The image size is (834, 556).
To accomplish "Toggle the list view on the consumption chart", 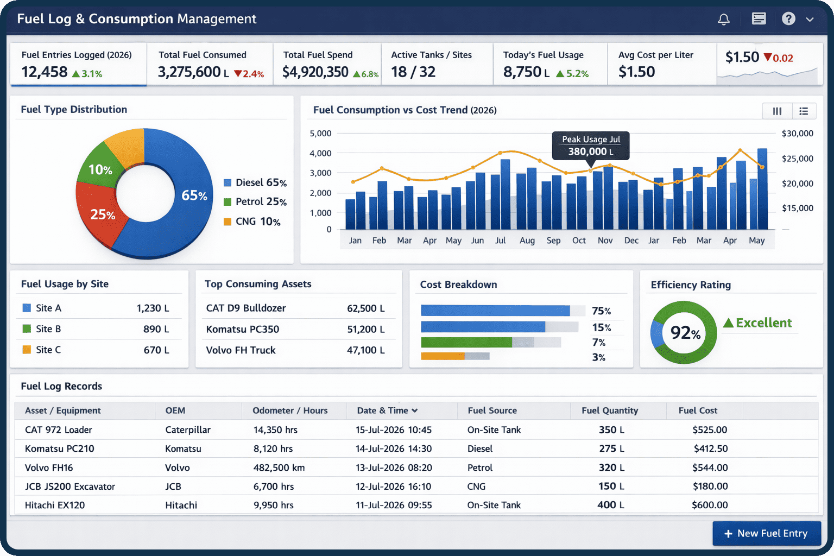I will [804, 111].
